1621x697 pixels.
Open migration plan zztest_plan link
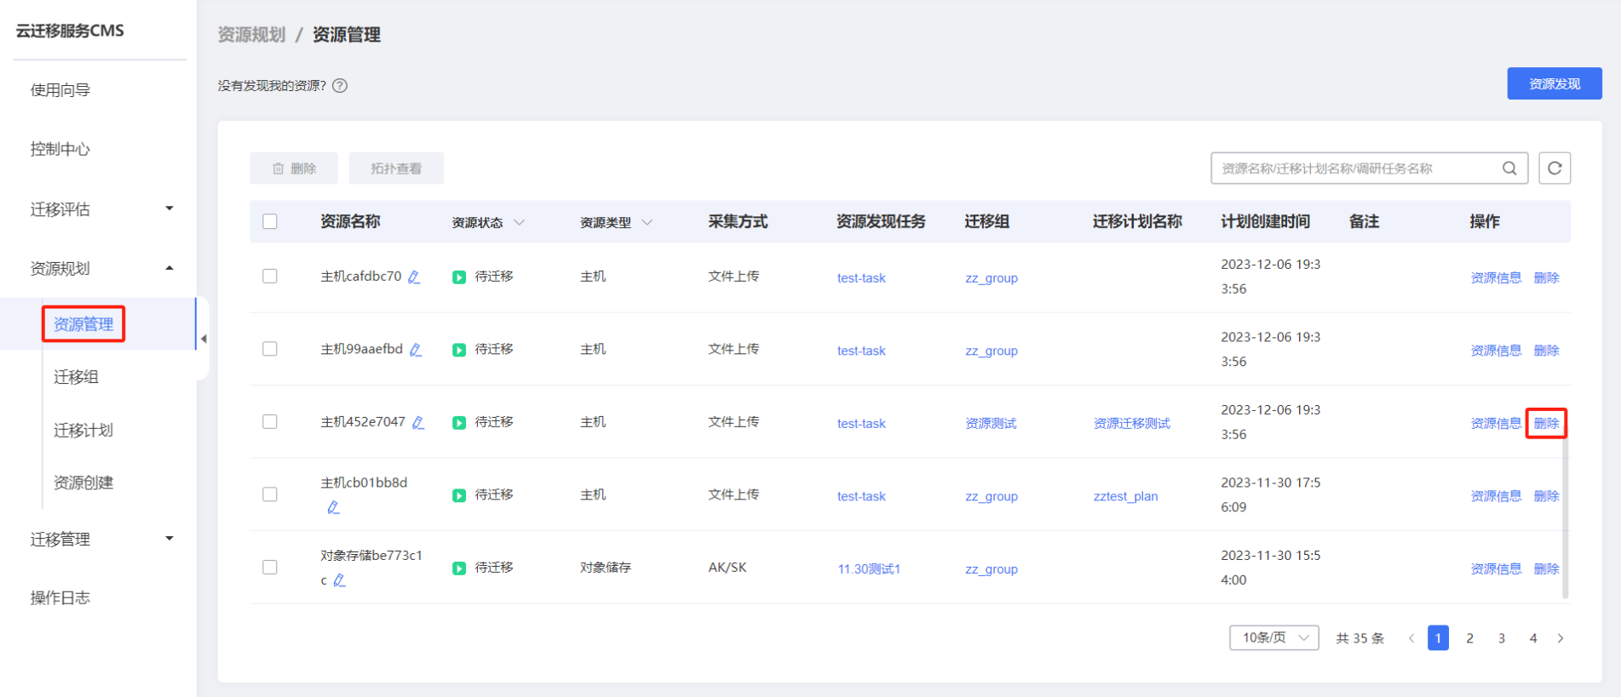[1125, 496]
